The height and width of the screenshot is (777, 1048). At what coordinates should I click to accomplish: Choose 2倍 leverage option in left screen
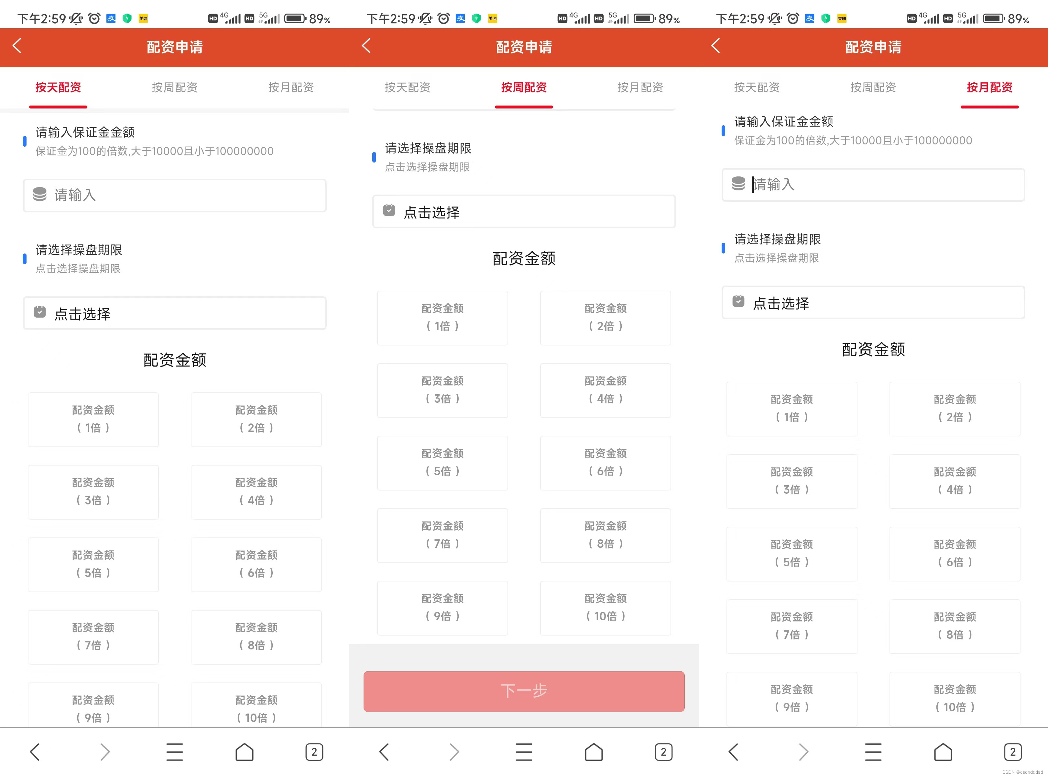click(256, 420)
